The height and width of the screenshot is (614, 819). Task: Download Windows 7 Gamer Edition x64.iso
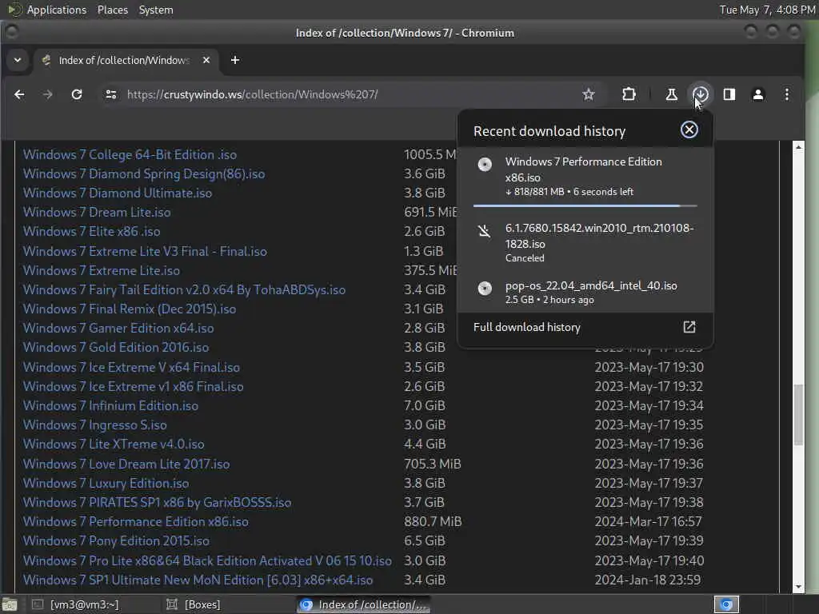click(118, 329)
